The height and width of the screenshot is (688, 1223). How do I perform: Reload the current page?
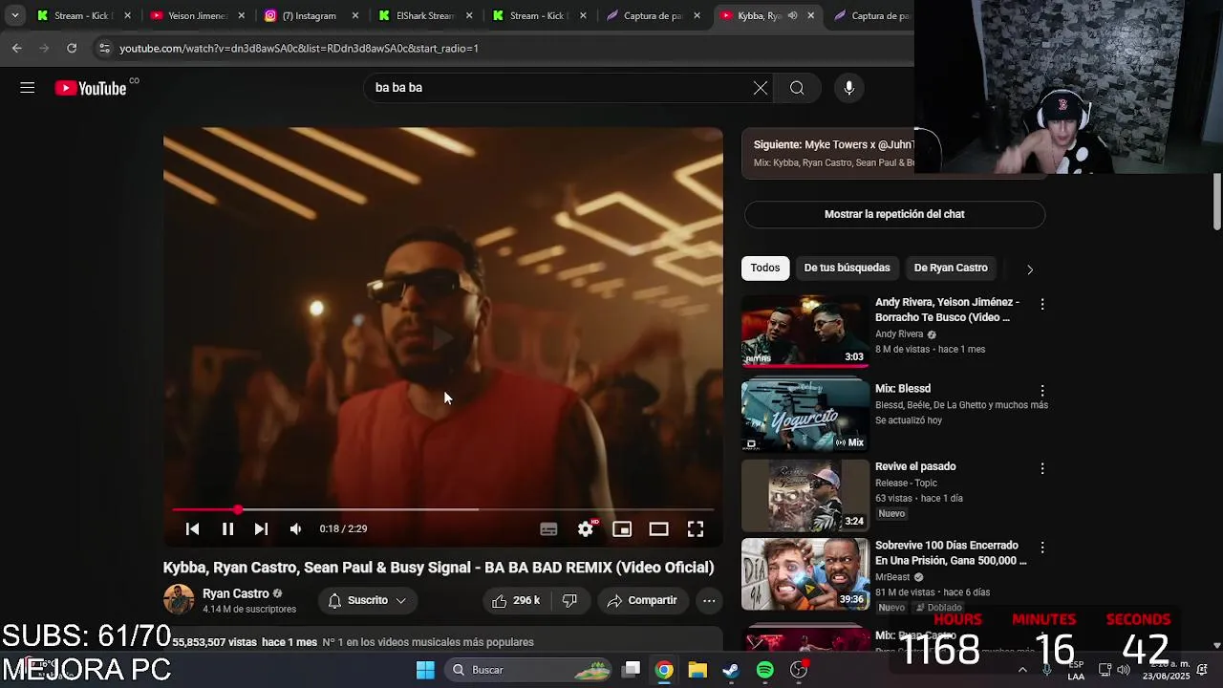72,48
